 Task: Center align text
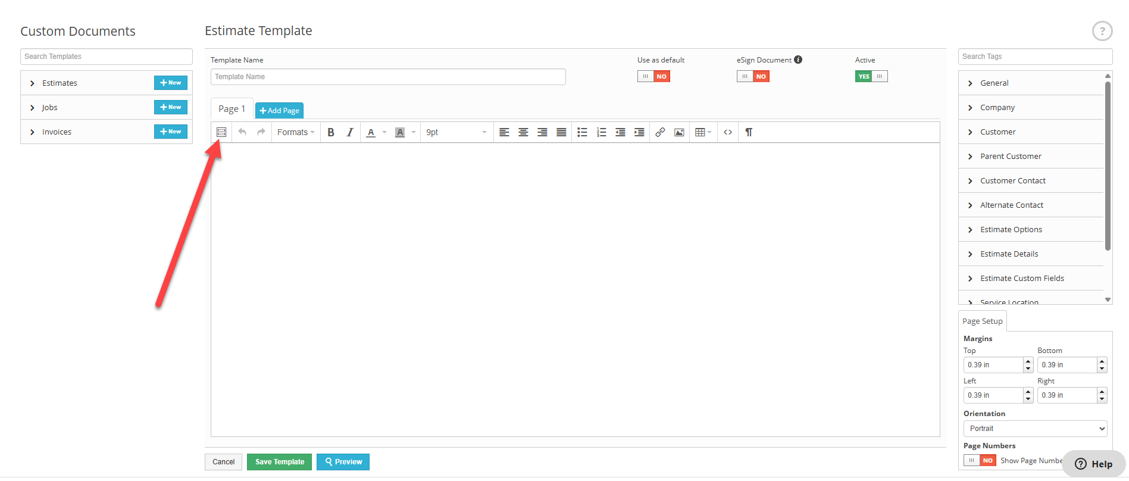tap(523, 132)
